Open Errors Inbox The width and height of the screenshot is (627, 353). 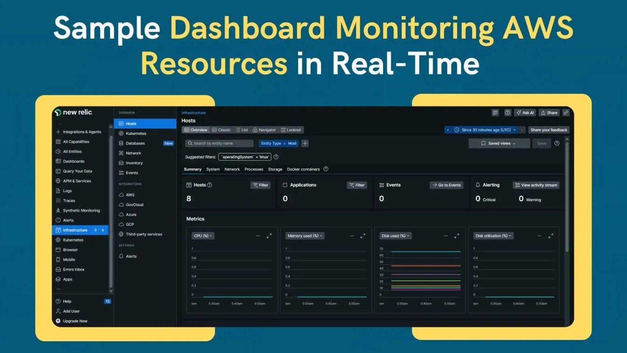point(74,269)
